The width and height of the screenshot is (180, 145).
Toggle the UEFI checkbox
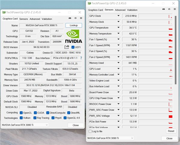[73, 47]
